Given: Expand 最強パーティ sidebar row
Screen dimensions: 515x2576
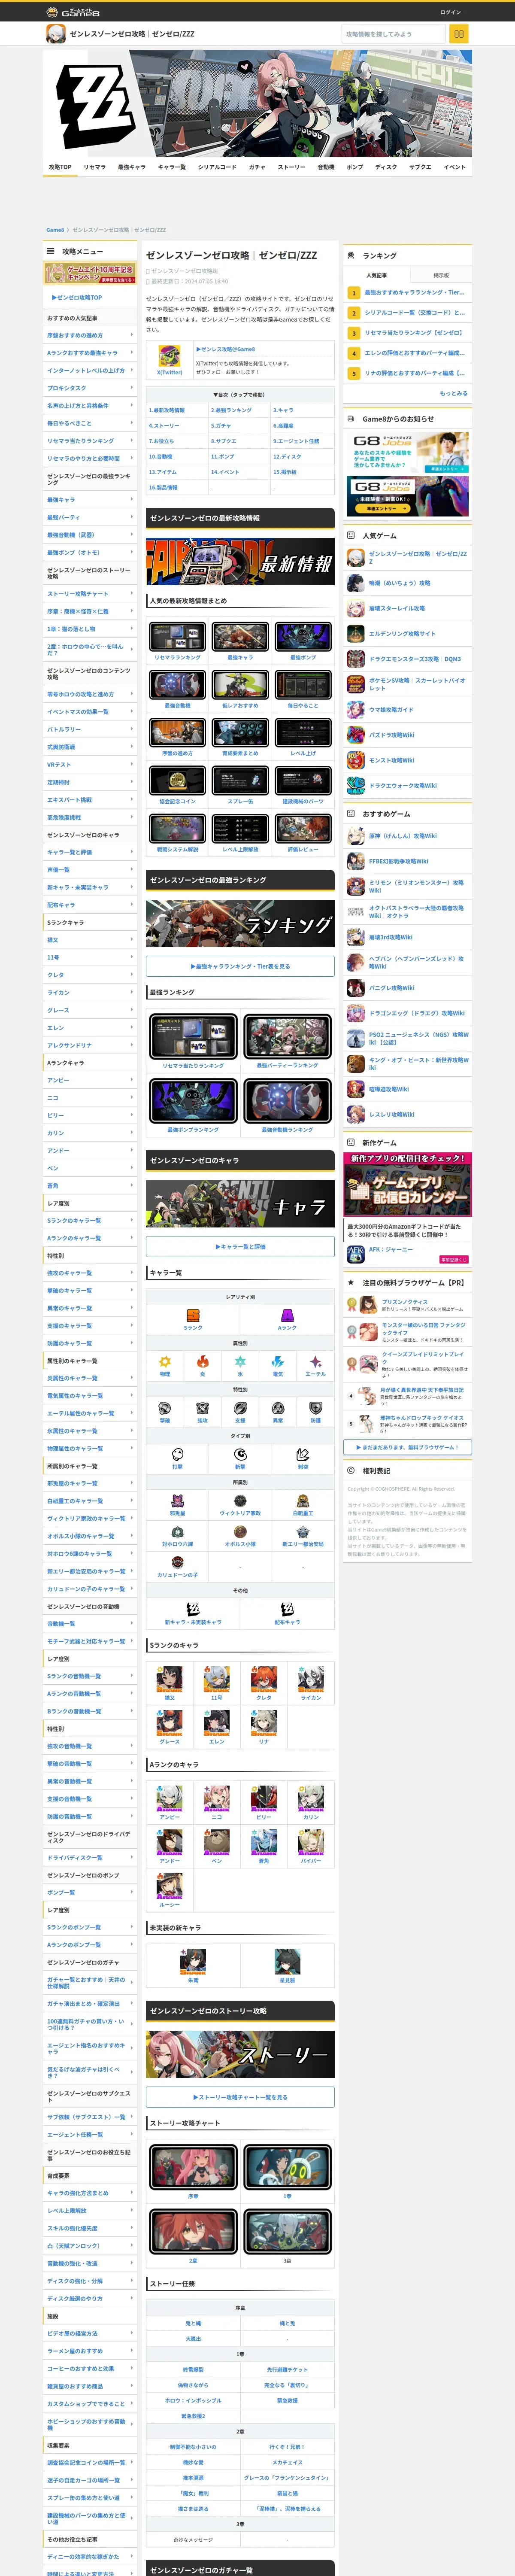Looking at the screenshot, I should [90, 517].
